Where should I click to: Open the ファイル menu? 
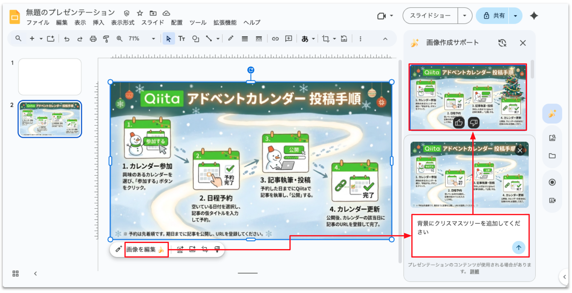(x=38, y=23)
